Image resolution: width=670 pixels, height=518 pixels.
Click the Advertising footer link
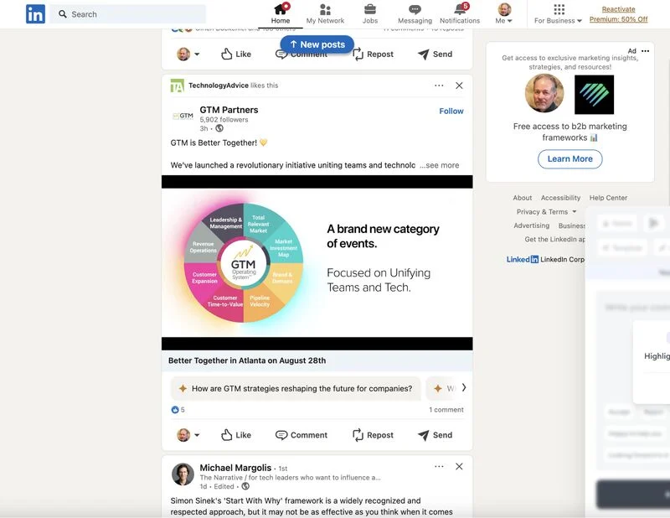[532, 225]
